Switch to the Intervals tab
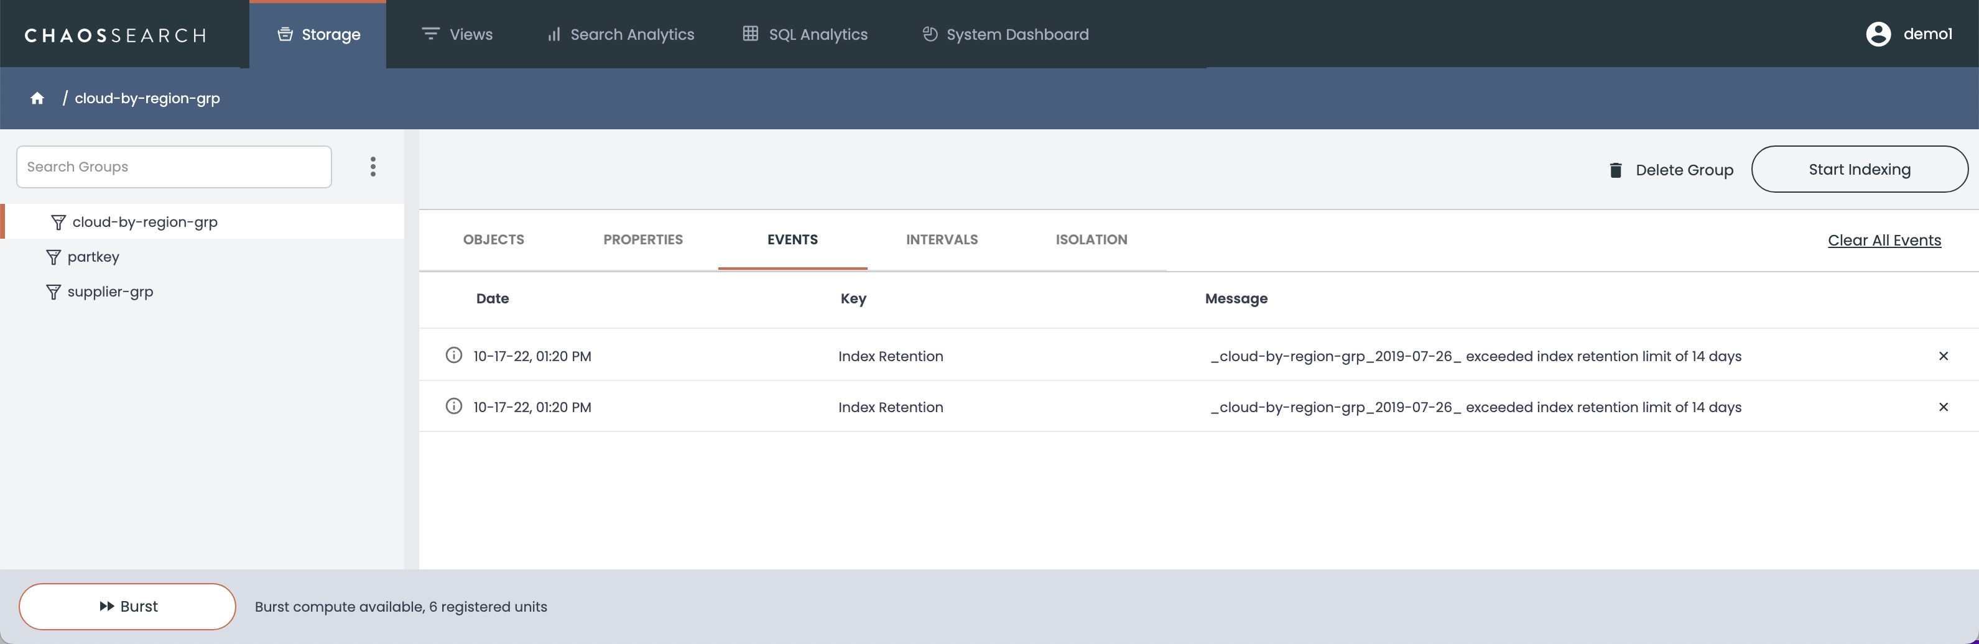Image resolution: width=1979 pixels, height=644 pixels. [x=942, y=239]
